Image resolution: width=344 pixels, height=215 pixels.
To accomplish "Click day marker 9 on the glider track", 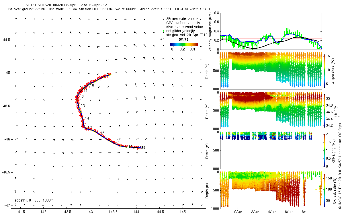I will (101, 80).
